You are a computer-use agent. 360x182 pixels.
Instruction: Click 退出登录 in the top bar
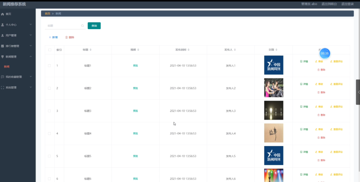(347, 4)
